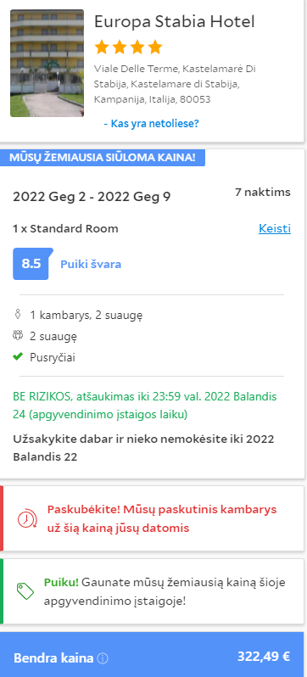Click the red clock urgency icon
The width and height of the screenshot is (307, 677).
pos(27,518)
